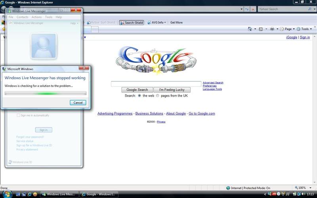Tick 'Sign me in automatically' checkbox
317x198 pixels.
coord(18,115)
